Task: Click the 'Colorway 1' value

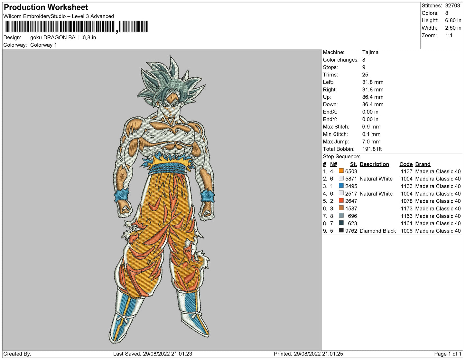Action: click(x=43, y=45)
